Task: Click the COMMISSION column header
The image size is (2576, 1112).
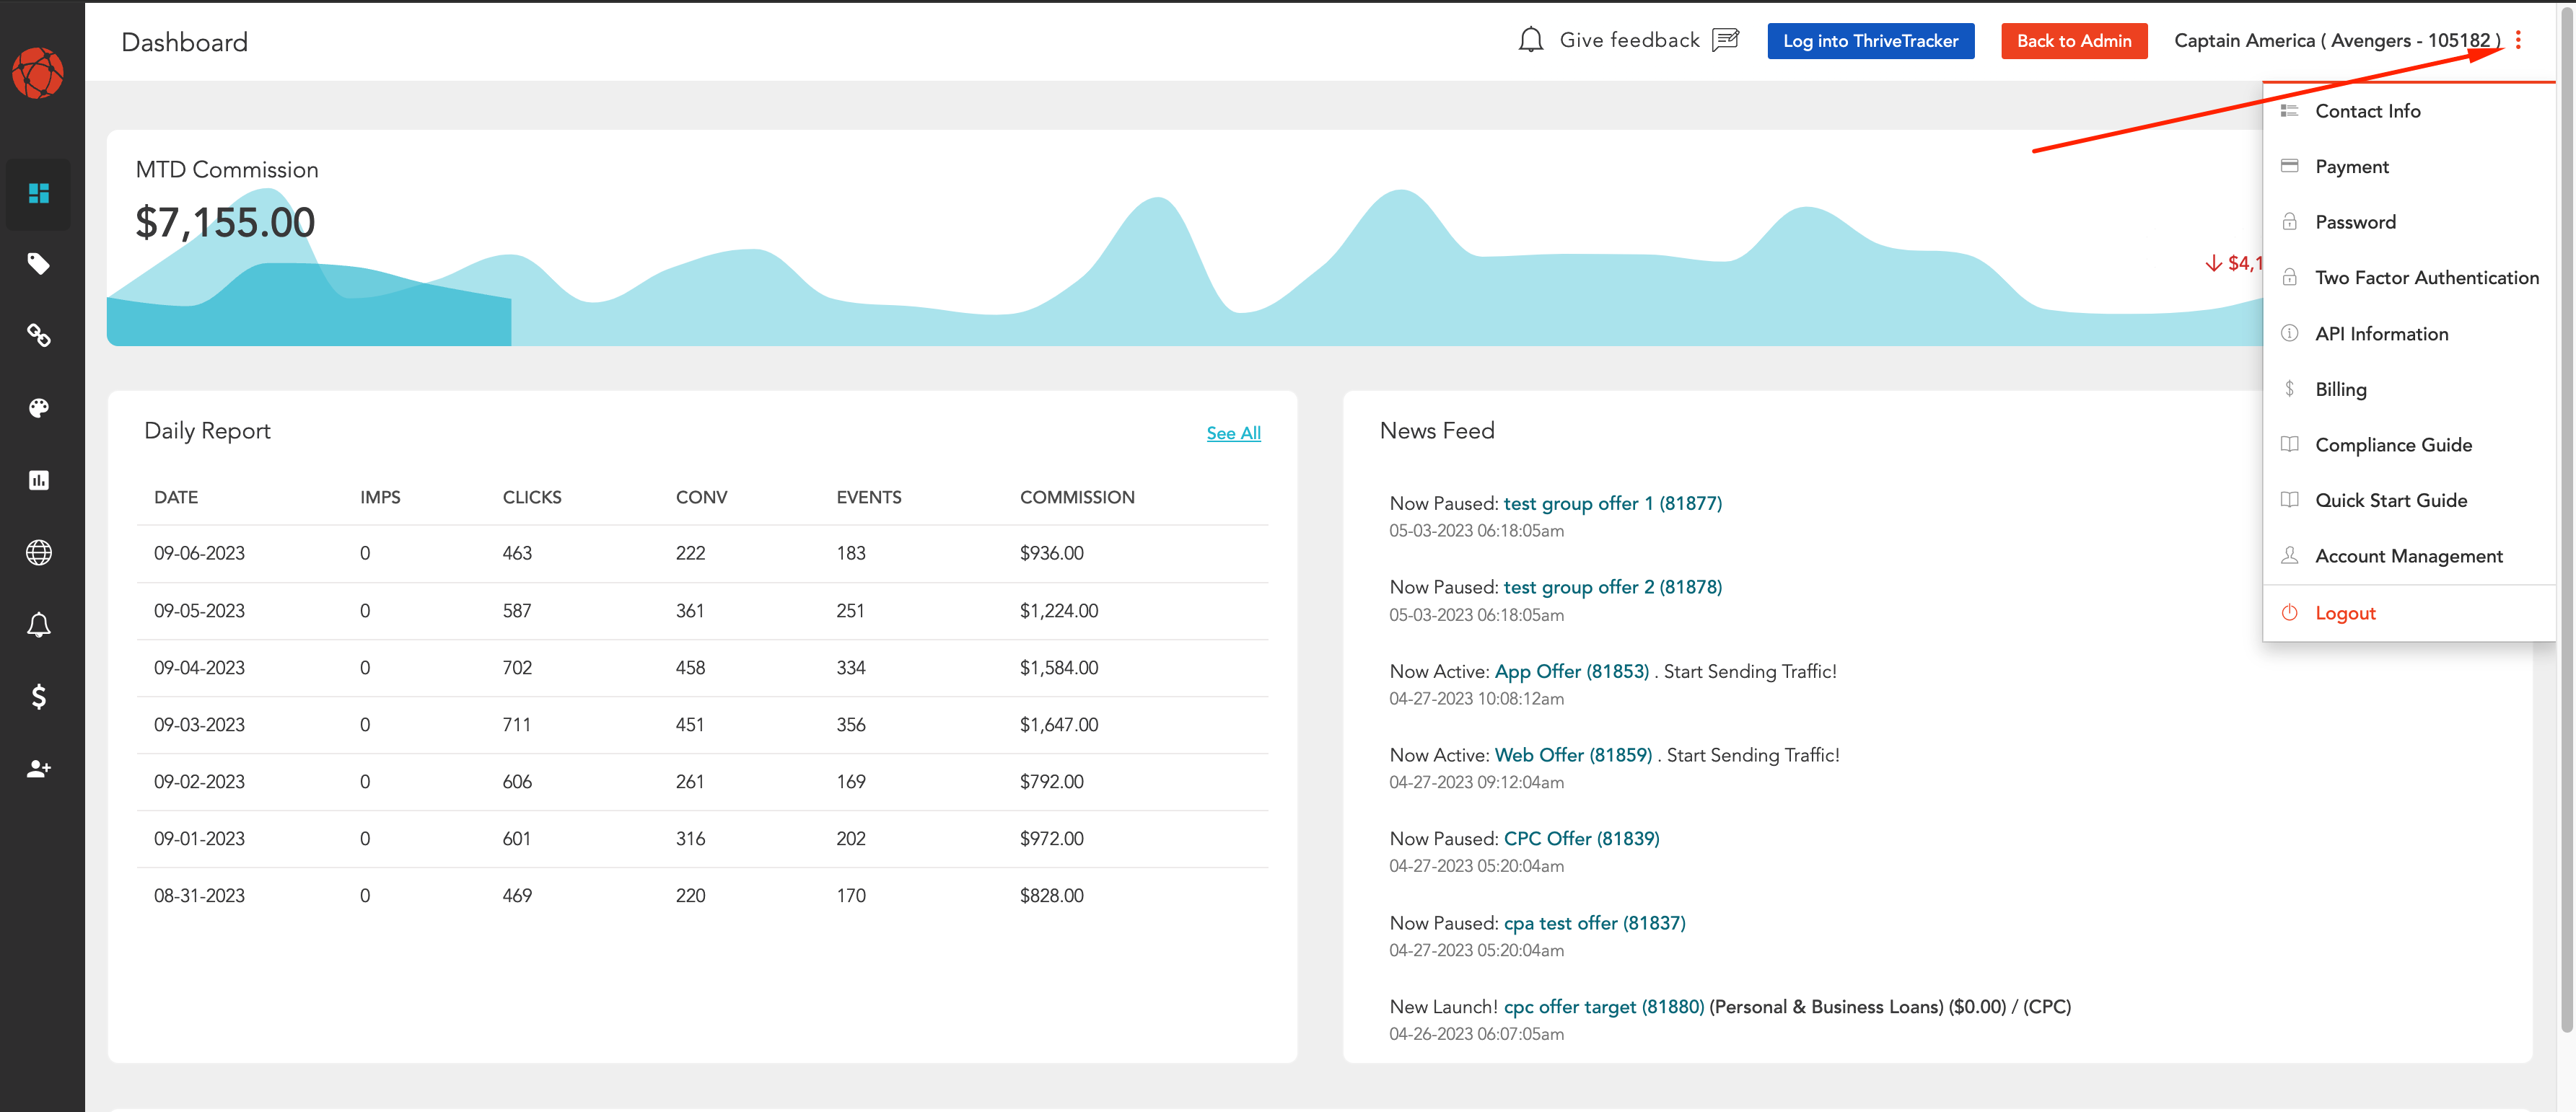Action: pyautogui.click(x=1077, y=498)
